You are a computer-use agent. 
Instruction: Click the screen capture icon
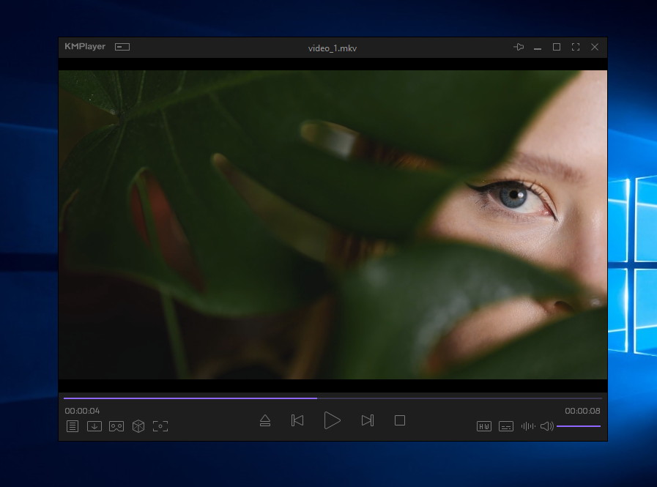point(160,426)
